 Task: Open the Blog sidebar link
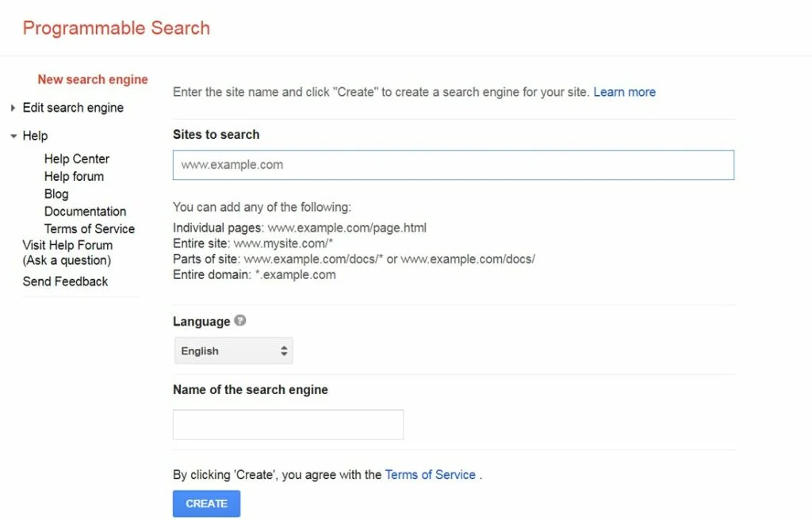pos(56,193)
